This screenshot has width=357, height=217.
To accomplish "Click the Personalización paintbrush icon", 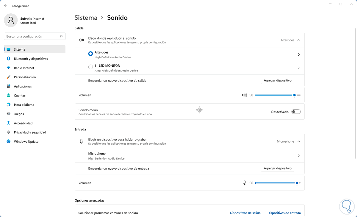I will point(9,77).
